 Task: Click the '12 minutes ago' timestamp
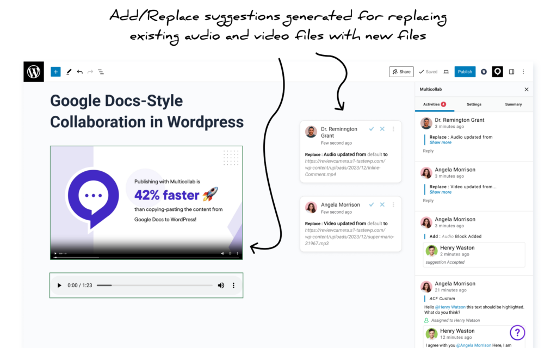(x=456, y=337)
